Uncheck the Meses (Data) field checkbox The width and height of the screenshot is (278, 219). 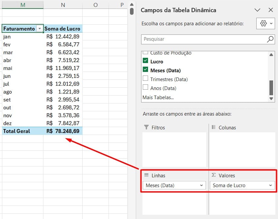point(145,69)
